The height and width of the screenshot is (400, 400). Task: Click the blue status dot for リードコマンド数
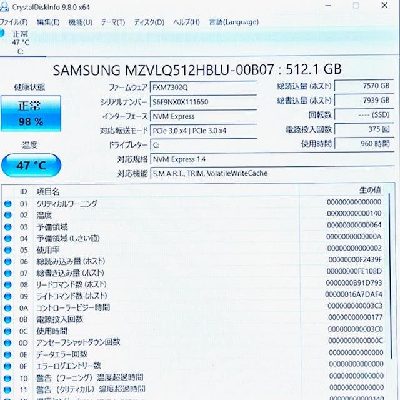click(8, 285)
